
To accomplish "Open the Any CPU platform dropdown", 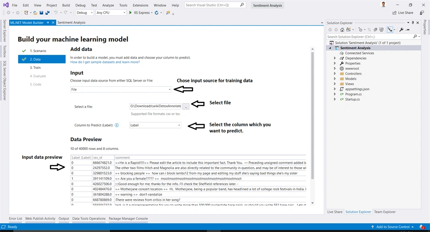I will click(111, 13).
